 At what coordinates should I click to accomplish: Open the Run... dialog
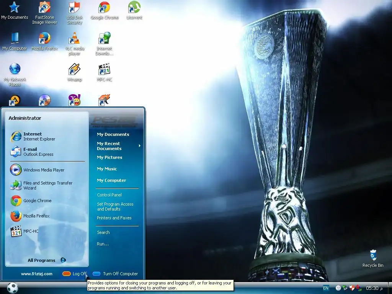(103, 244)
